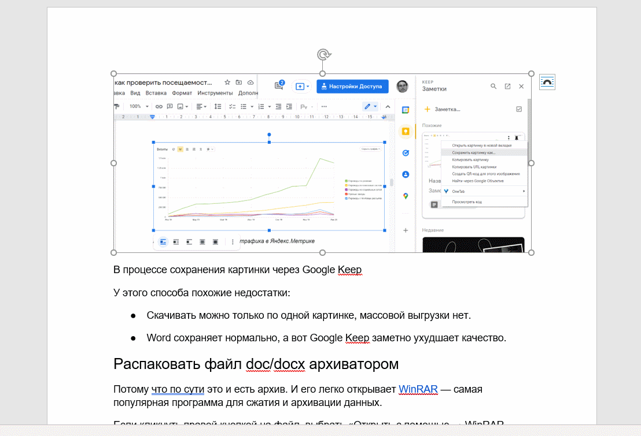Click the increase indent icon in the Docs toolbar
Viewport: 641px width, 436px height.
[289, 107]
